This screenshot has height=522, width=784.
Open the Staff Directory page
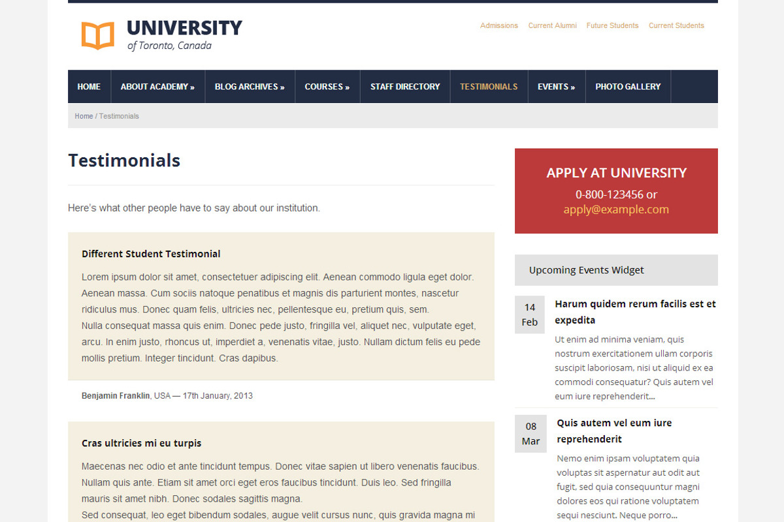404,86
